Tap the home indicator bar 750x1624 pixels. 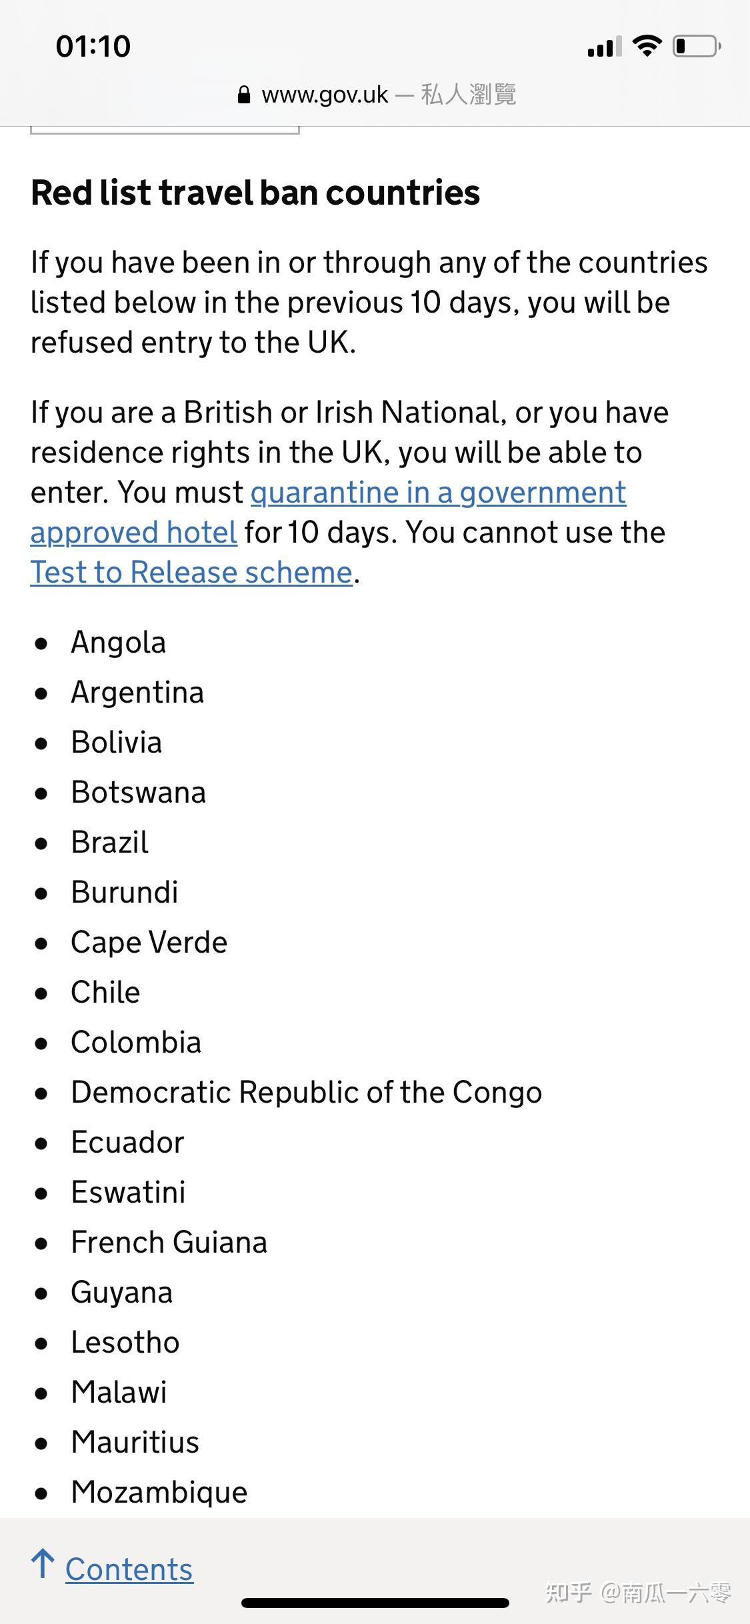(x=375, y=1603)
